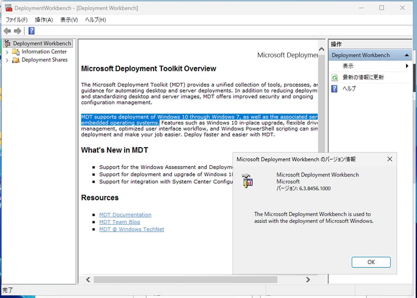The height and width of the screenshot is (298, 417).
Task: Click the Back arrow toolbar icon
Action: [7, 31]
